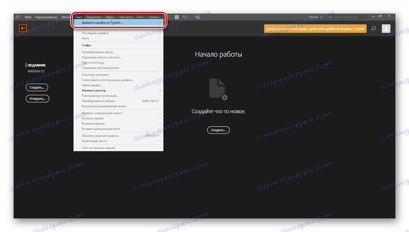Image resolution: width=409 pixels, height=232 pixels.
Task: Click the Создать... button under Создайте что-то новое
Action: pyautogui.click(x=219, y=130)
